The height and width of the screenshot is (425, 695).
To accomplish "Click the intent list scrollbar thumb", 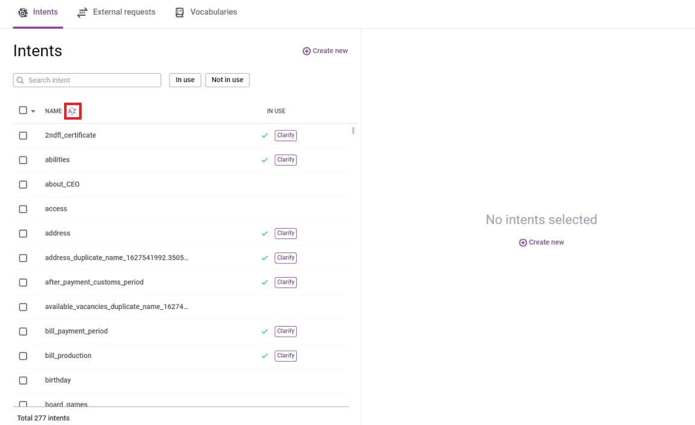I will click(x=353, y=130).
